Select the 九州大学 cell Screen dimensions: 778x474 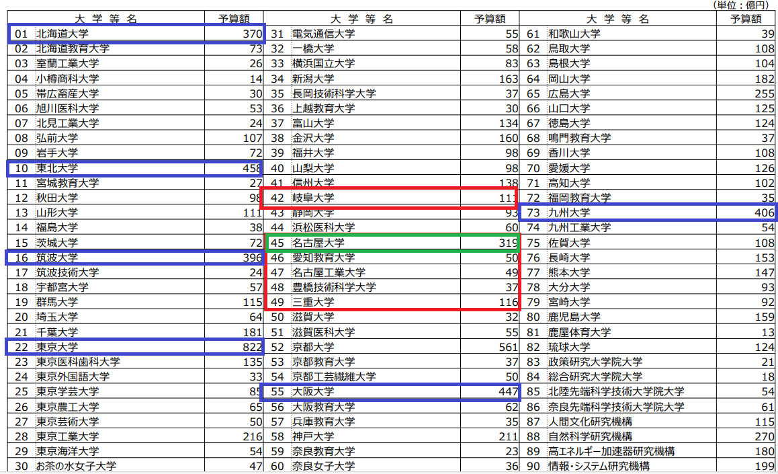(x=569, y=213)
